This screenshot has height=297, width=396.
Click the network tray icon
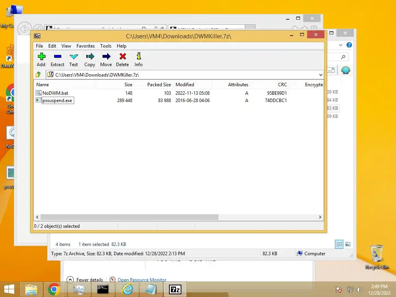tap(350, 289)
